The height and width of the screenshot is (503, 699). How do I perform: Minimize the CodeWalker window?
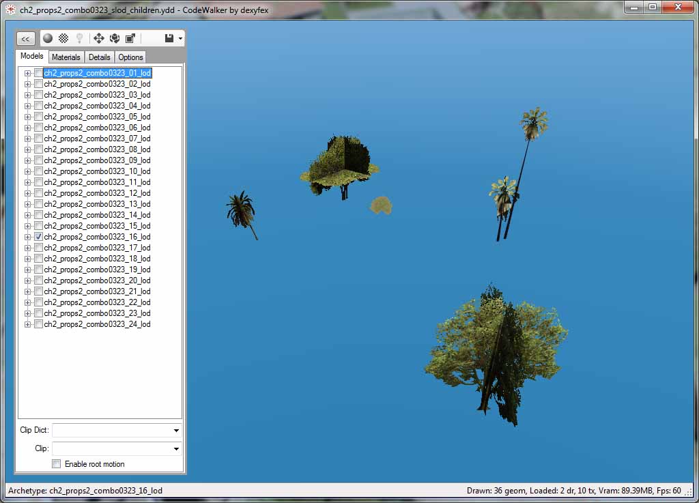[x=633, y=7]
